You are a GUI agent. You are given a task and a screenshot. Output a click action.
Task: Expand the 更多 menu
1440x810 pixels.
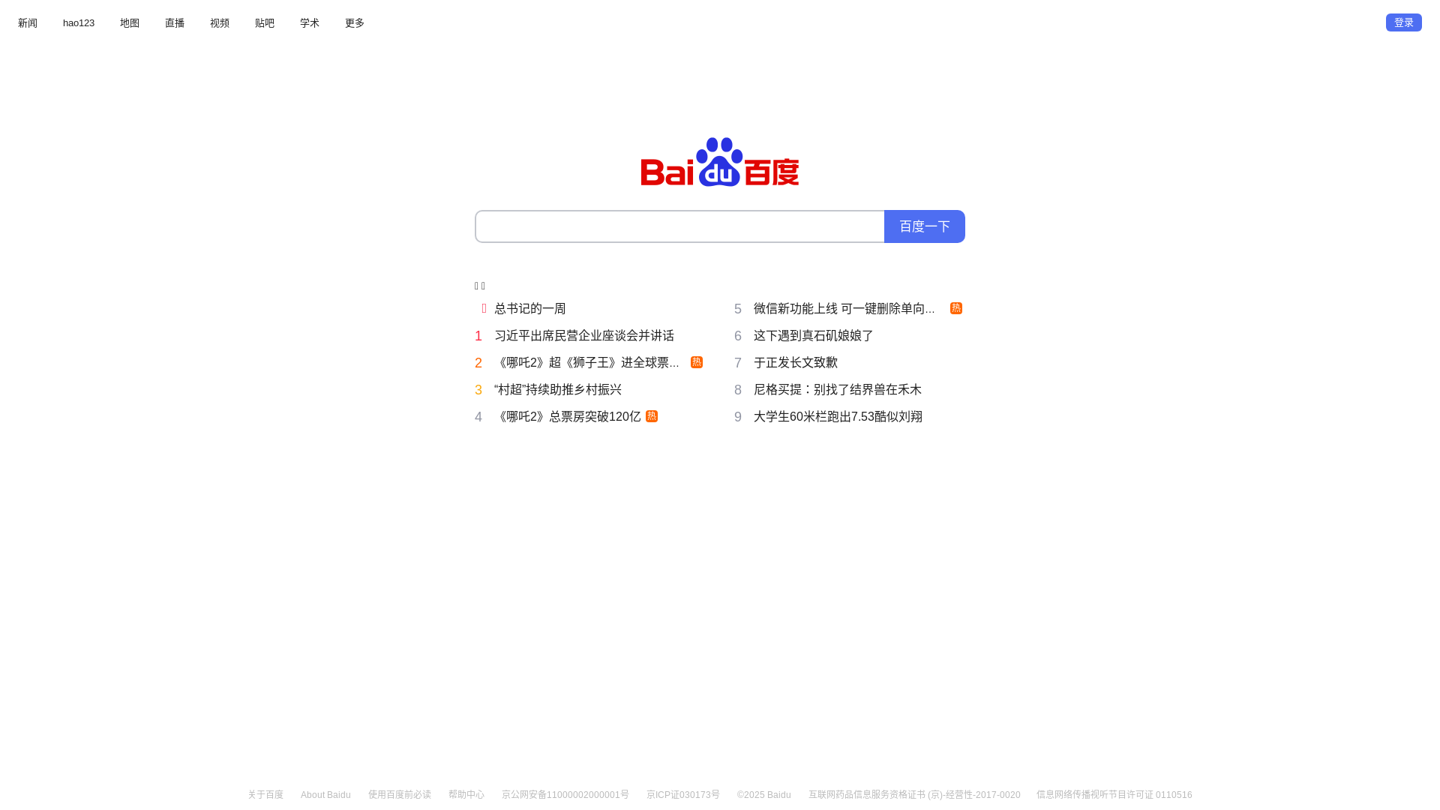pyautogui.click(x=355, y=23)
